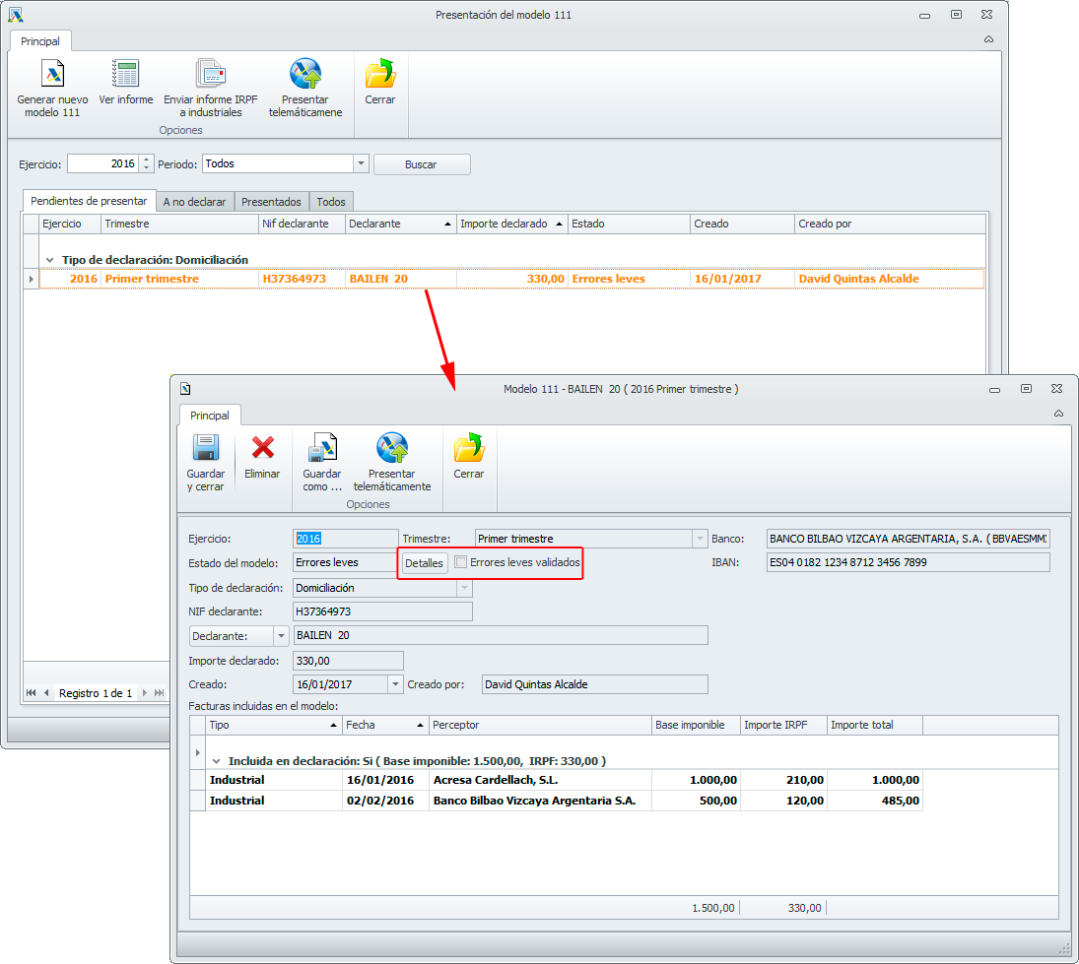1079x964 pixels.
Task: Collapse the Incluida en declaración group
Action: (x=216, y=761)
